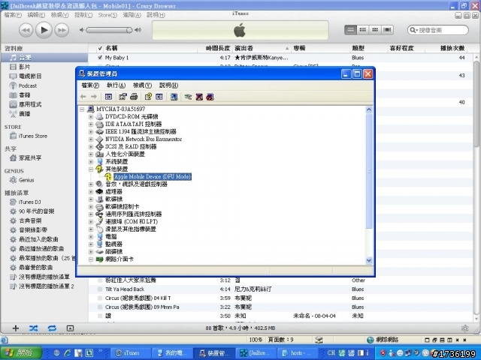Collapse the MYCHAT-03A51697 root node
The height and width of the screenshot is (360, 481).
coord(82,109)
